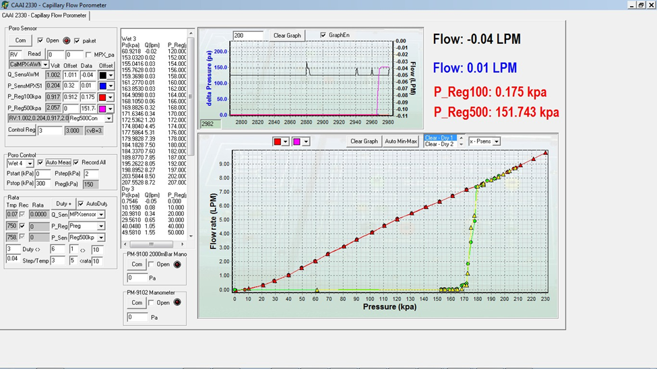This screenshot has width=657, height=369.
Task: Enable the MPX_pa checkbox
Action: pos(89,55)
